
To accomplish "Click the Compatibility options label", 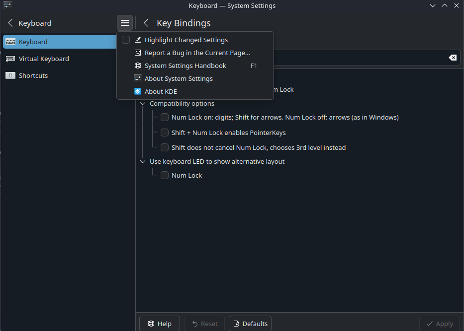I will pos(182,103).
